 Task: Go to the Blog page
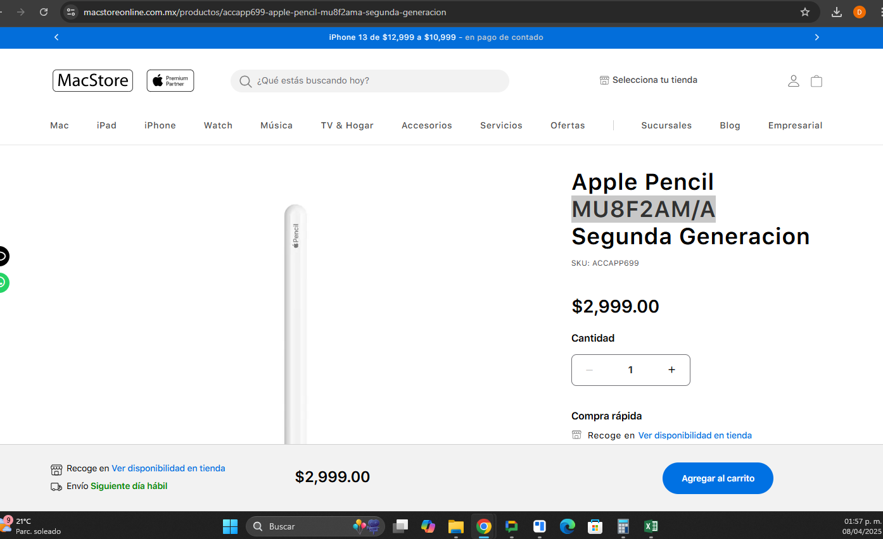pos(730,125)
